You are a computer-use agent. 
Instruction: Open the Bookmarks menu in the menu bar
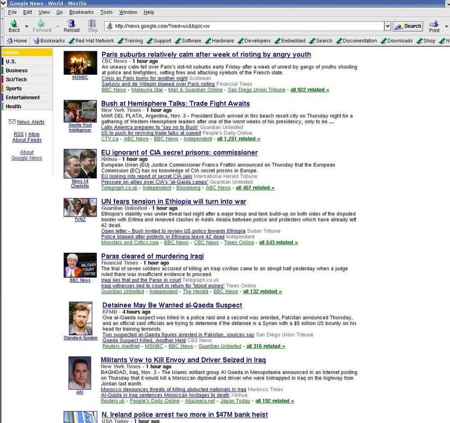pyautogui.click(x=81, y=12)
